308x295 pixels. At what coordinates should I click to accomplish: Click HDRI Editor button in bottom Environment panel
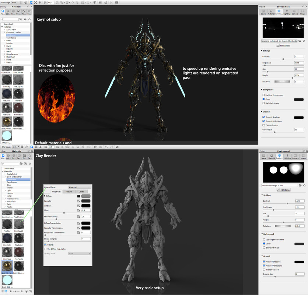[284, 190]
